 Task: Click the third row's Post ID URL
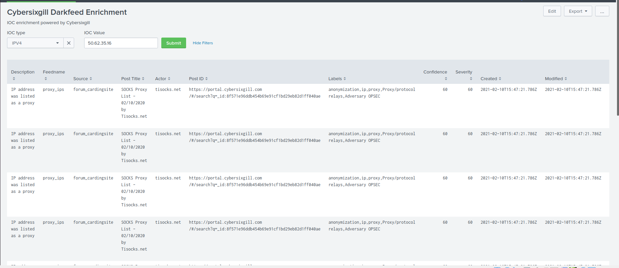pyautogui.click(x=255, y=181)
